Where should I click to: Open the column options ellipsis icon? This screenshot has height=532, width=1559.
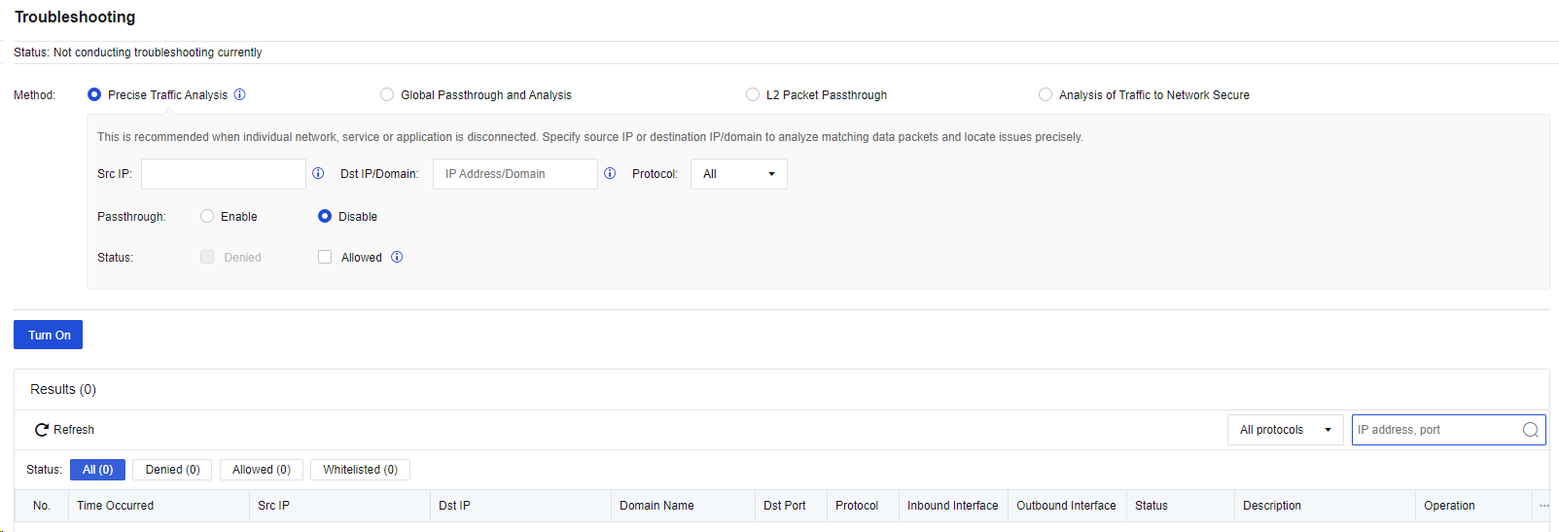click(x=1543, y=506)
